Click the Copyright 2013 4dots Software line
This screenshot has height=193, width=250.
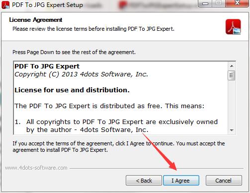81,74
